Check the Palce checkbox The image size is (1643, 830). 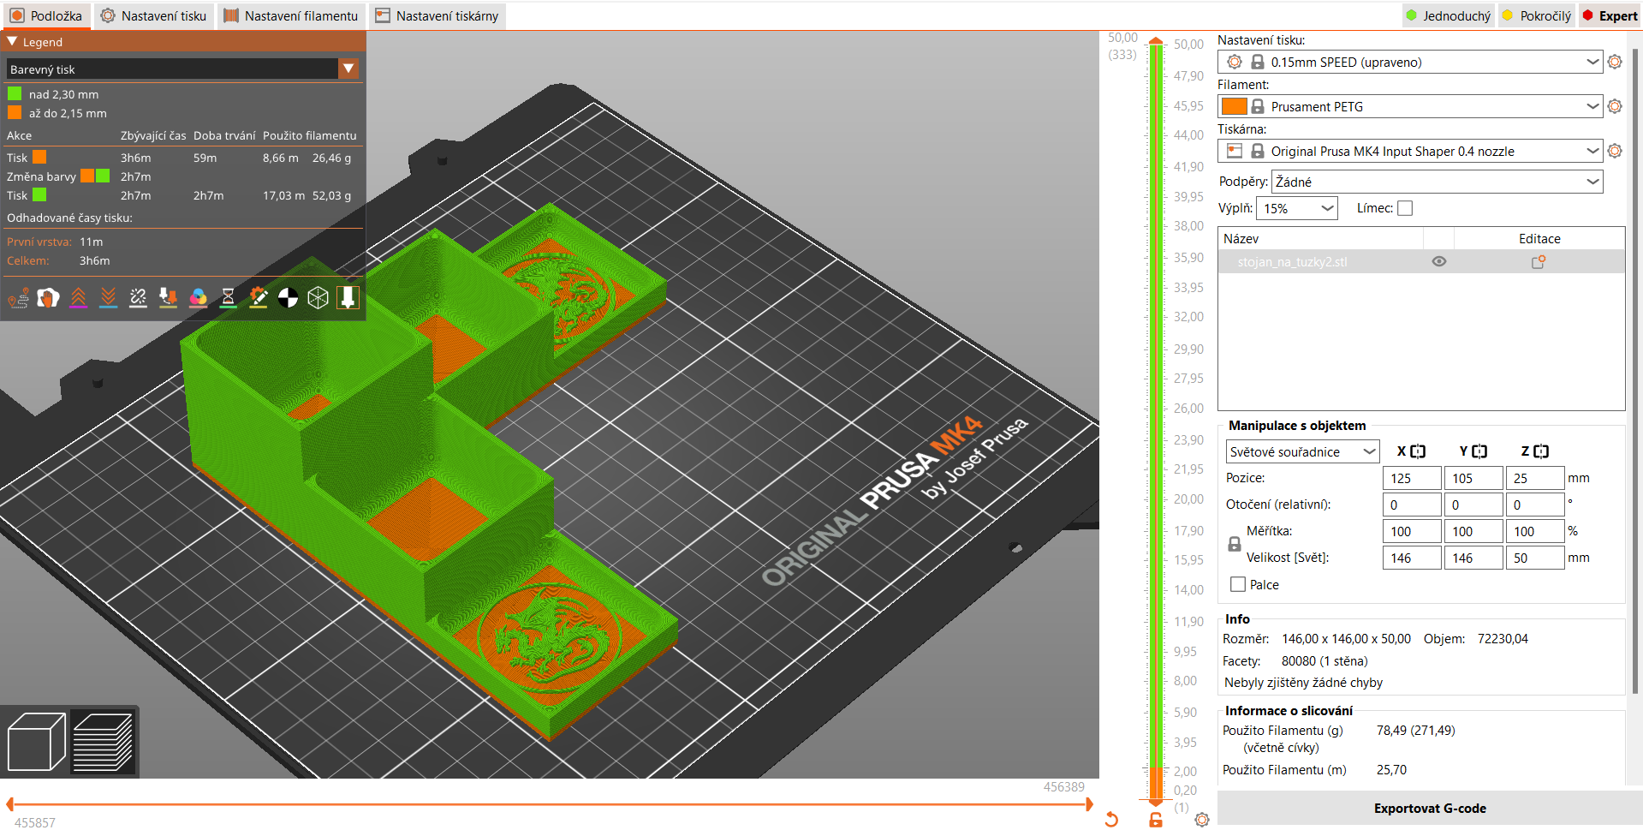(1237, 584)
